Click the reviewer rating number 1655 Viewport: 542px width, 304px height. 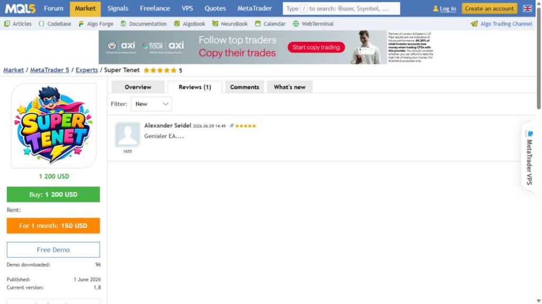128,151
